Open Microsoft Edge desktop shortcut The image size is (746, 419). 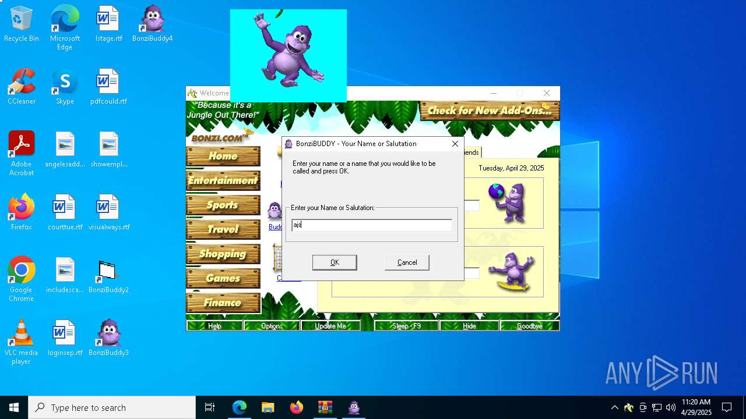(x=65, y=28)
